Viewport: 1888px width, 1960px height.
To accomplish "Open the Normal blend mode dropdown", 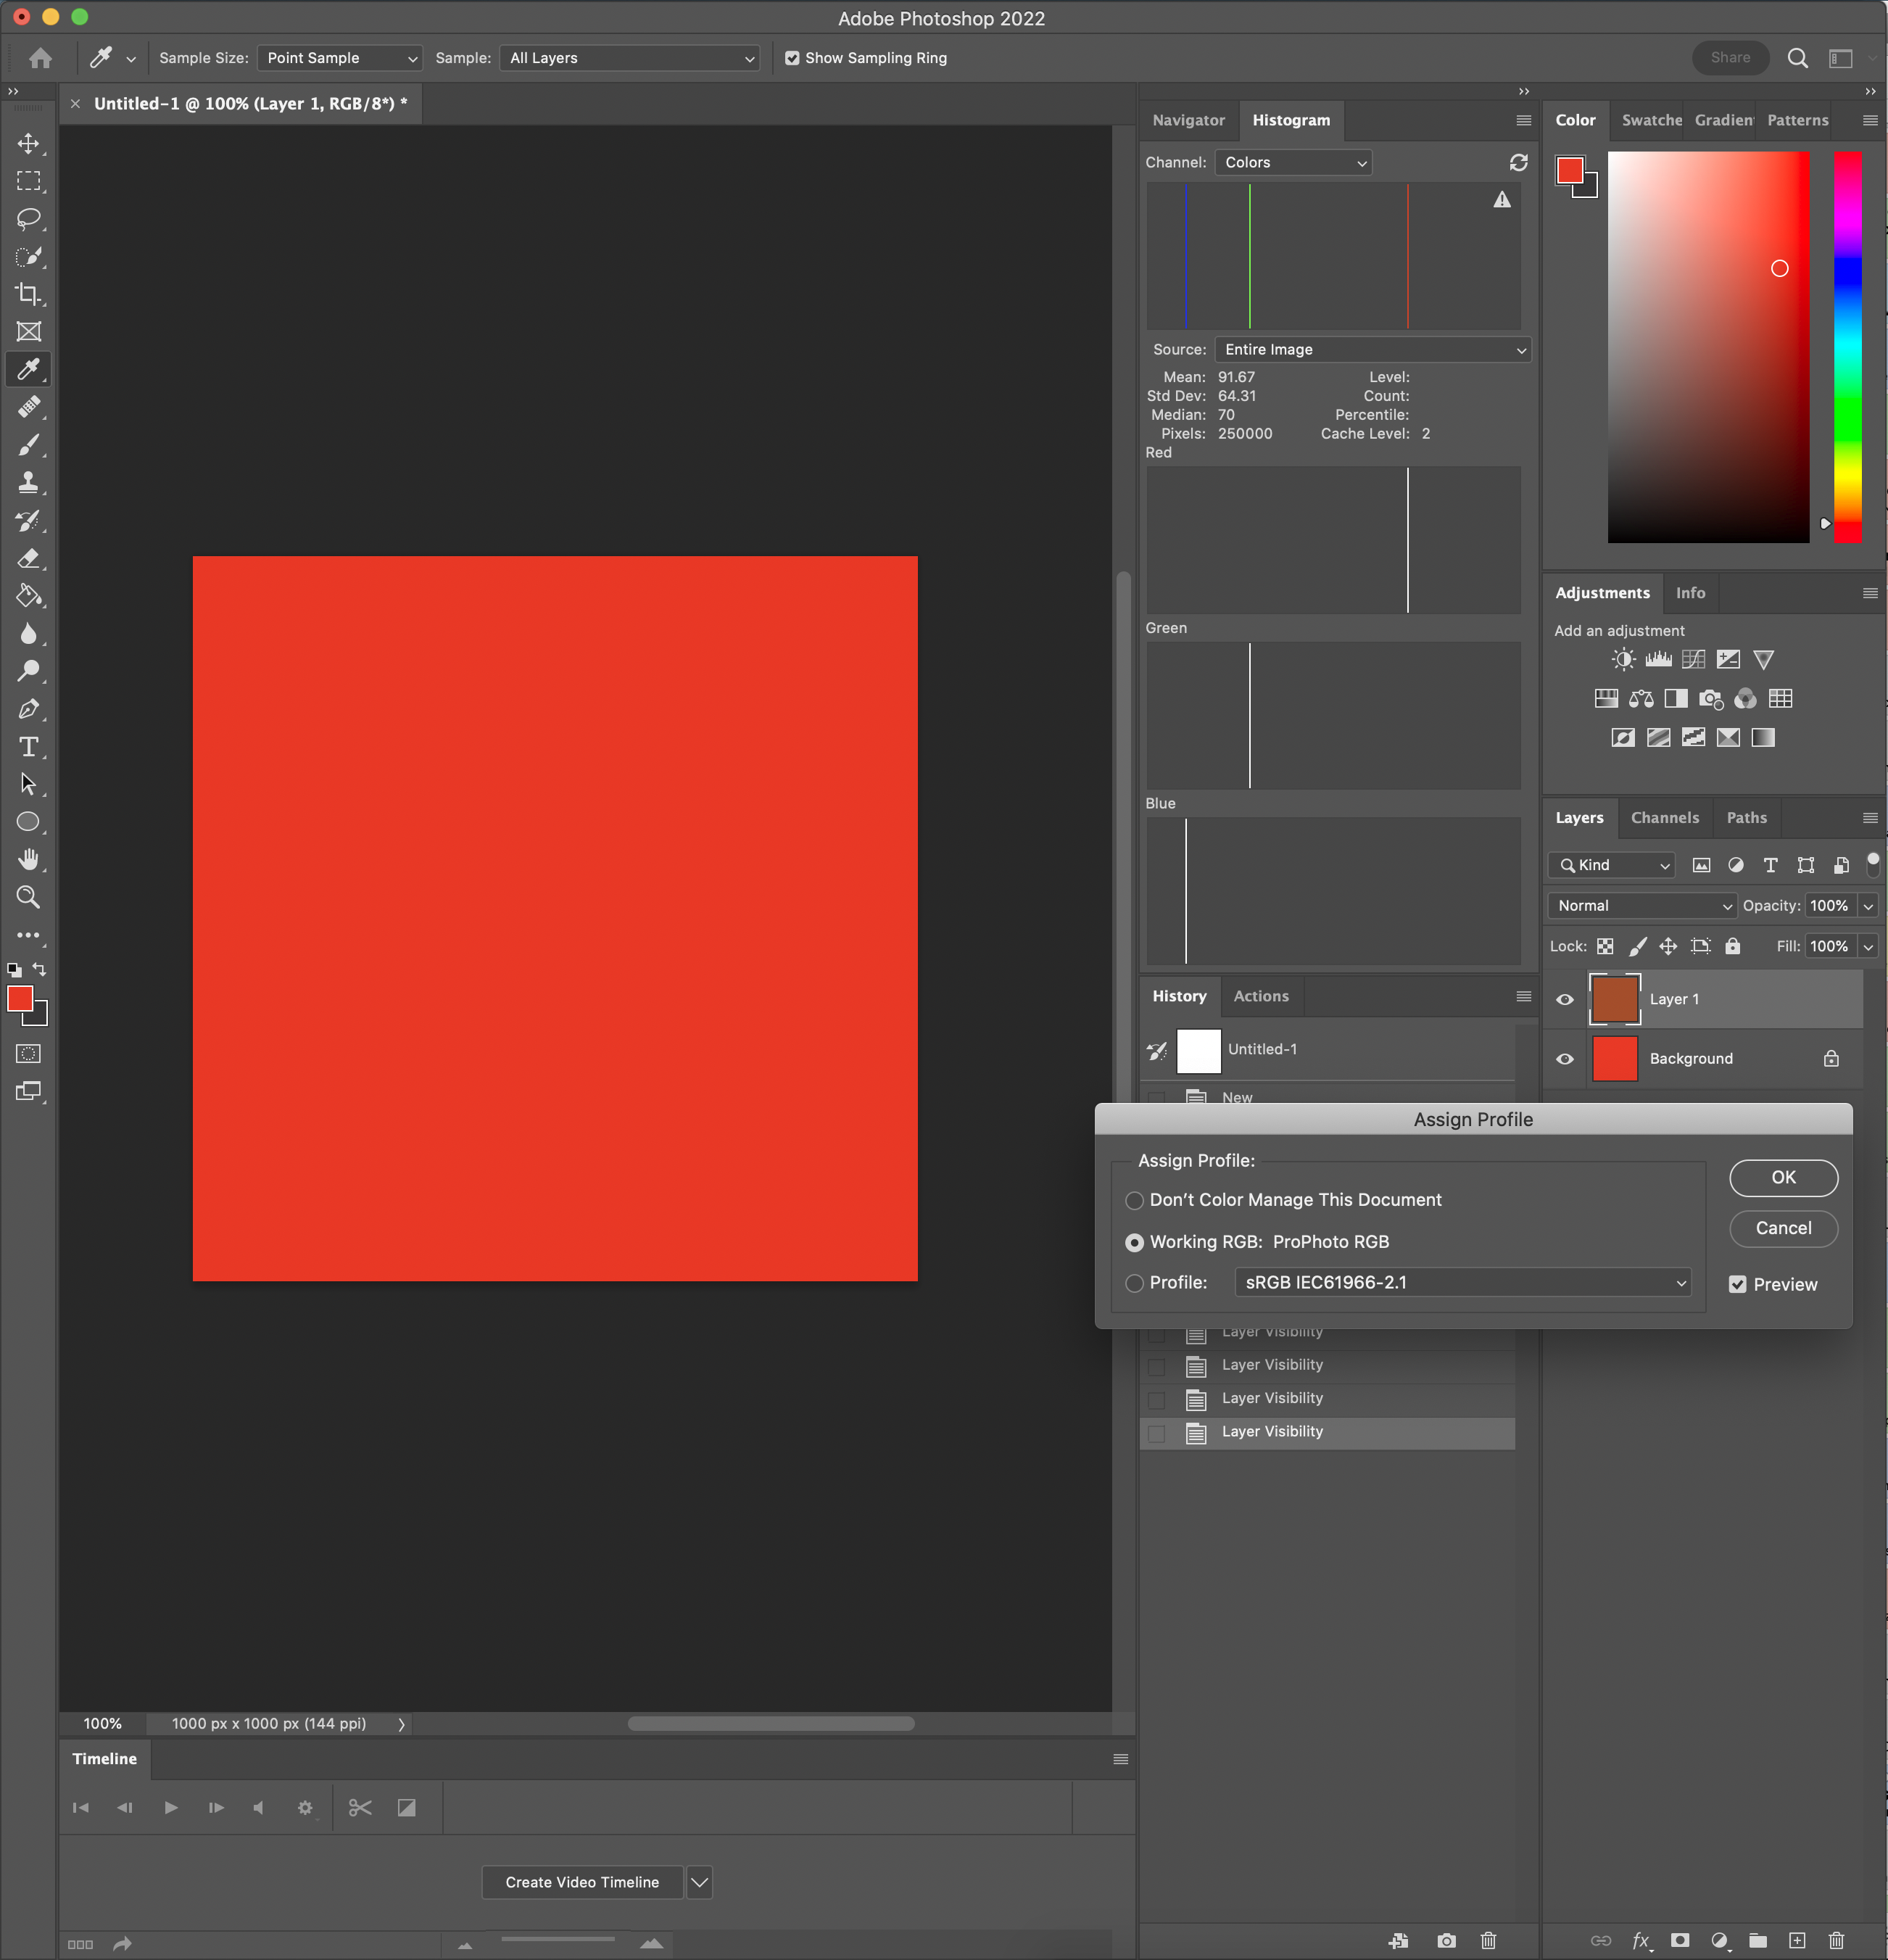I will coord(1642,905).
